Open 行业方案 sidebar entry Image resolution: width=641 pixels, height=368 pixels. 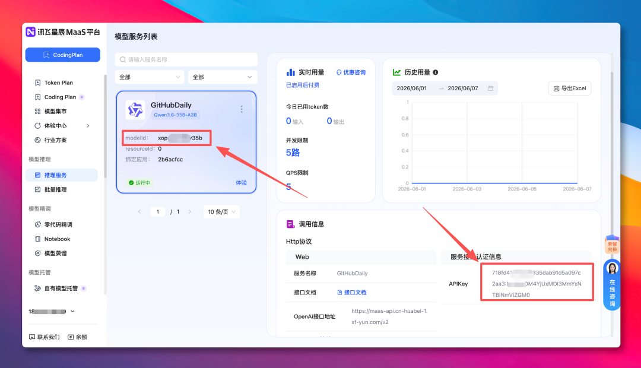pos(55,140)
